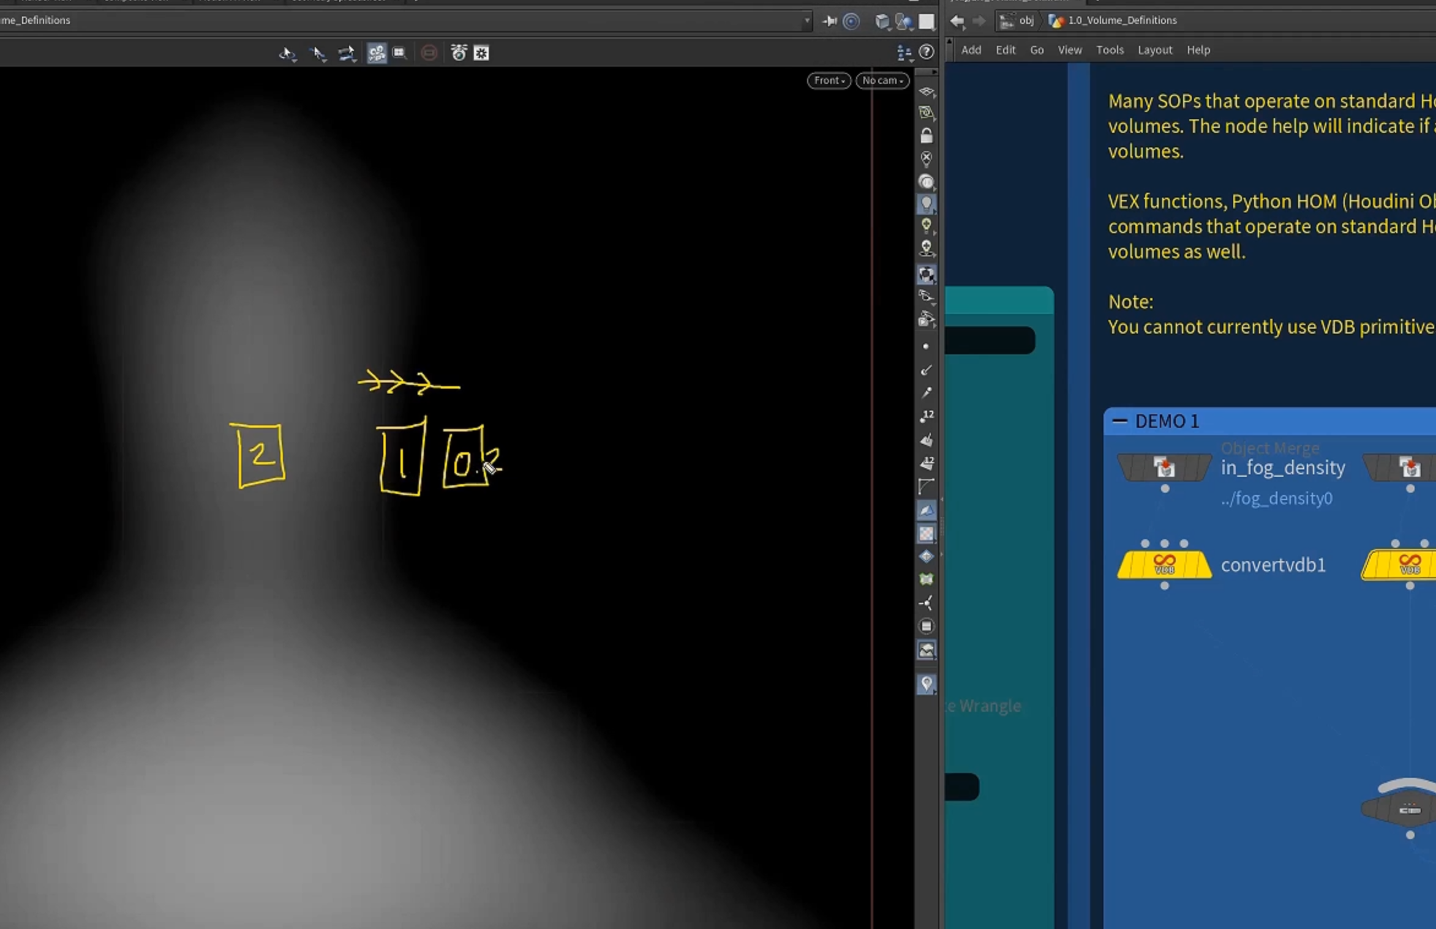
Task: Toggle the high quality lighting icon
Action: click(x=927, y=226)
